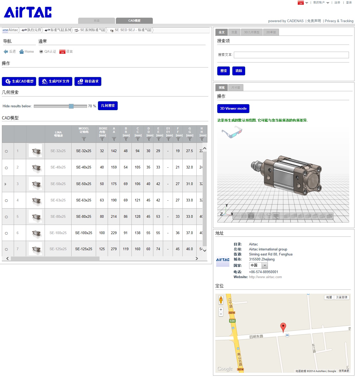
Task: Clear the search with 清除 button
Action: pos(239,71)
